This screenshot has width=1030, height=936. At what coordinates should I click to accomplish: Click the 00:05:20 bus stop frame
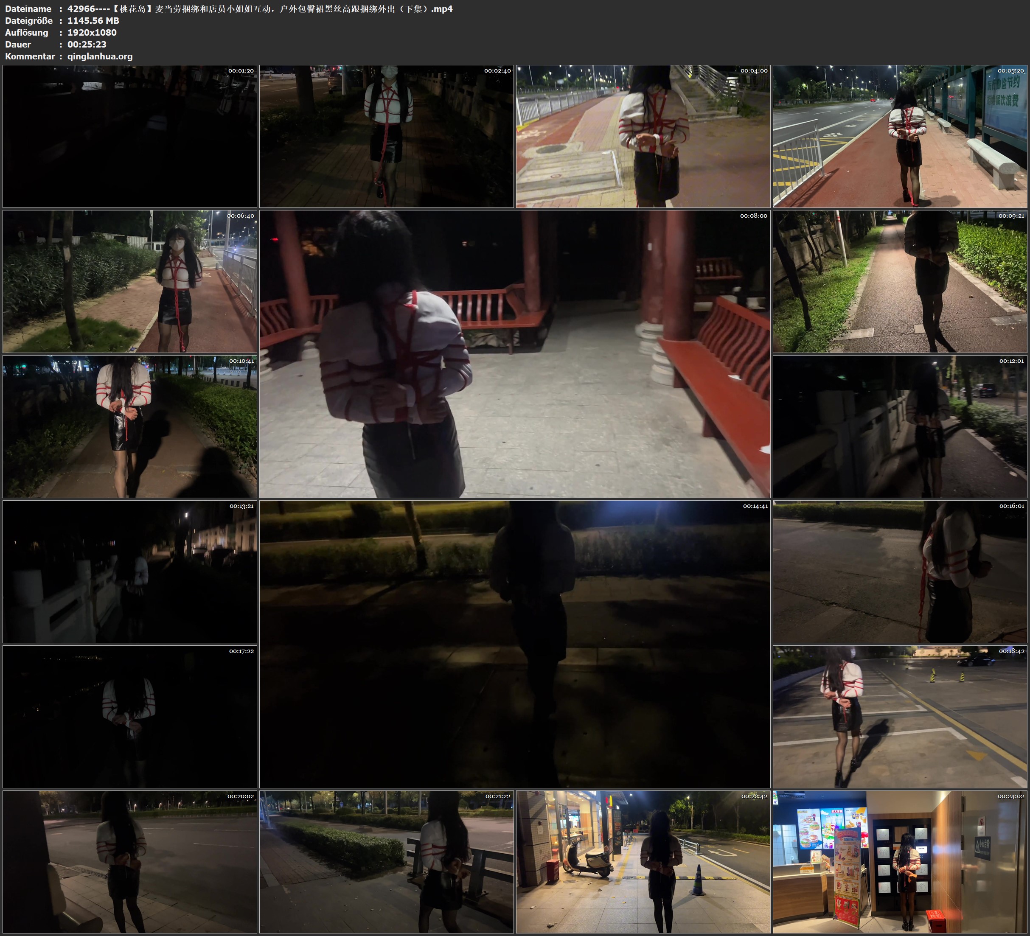point(900,136)
